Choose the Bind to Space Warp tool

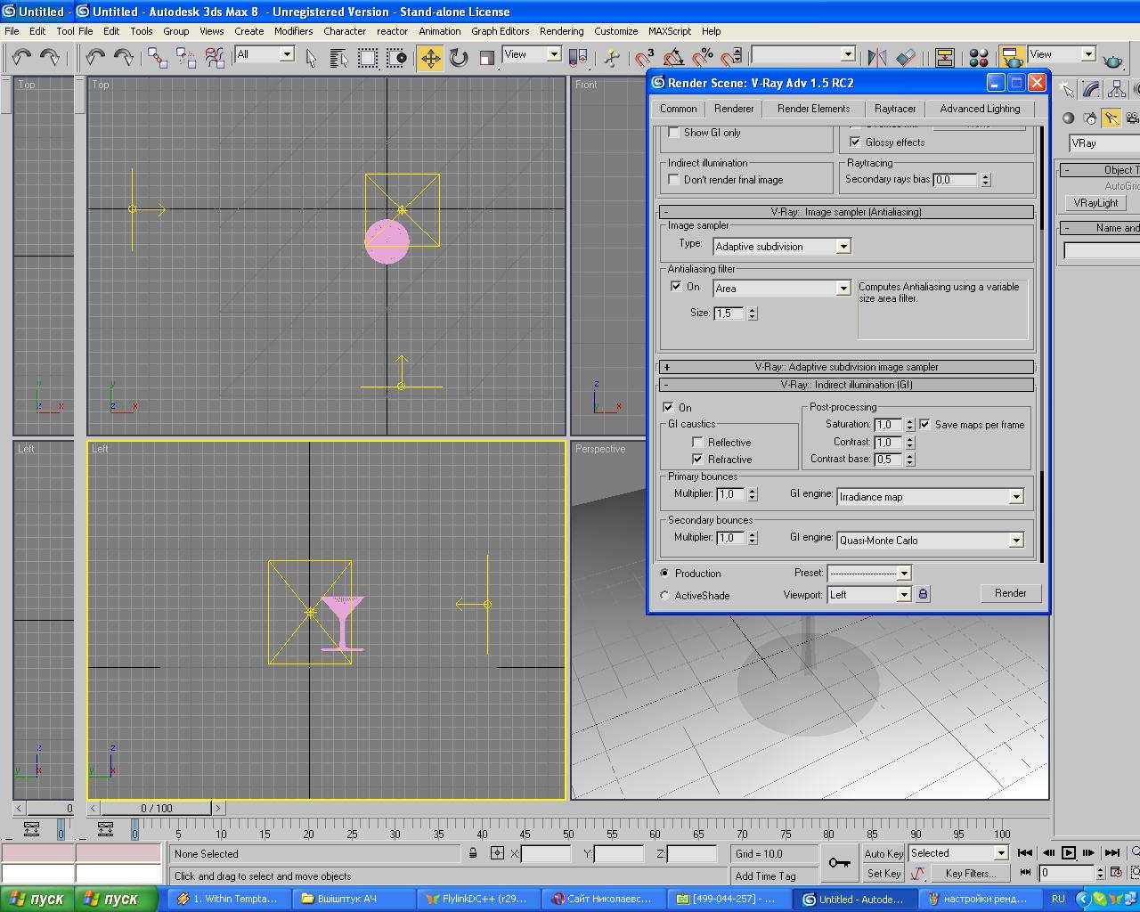tap(215, 58)
